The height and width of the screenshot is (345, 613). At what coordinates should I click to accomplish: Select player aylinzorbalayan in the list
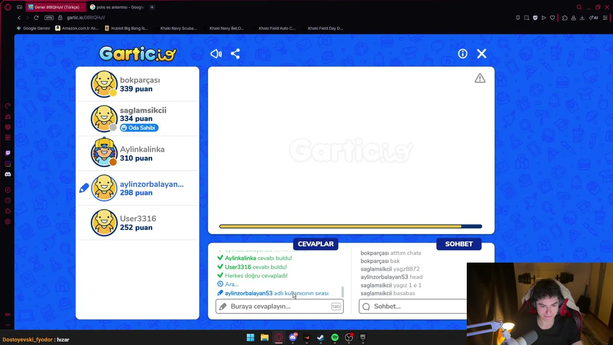pyautogui.click(x=137, y=188)
